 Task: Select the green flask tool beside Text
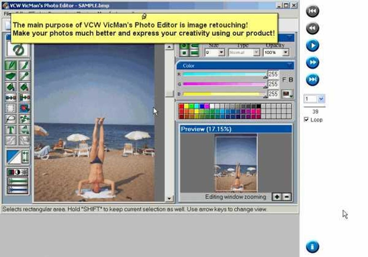25,130
